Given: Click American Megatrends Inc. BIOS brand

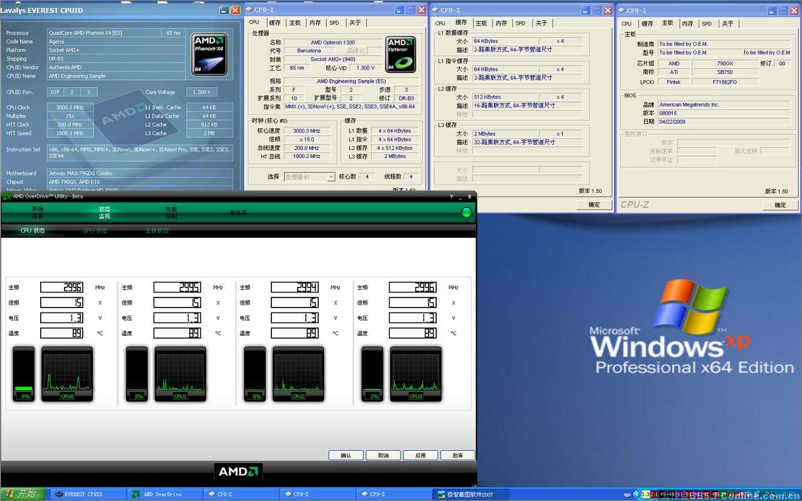Looking at the screenshot, I should coord(724,105).
